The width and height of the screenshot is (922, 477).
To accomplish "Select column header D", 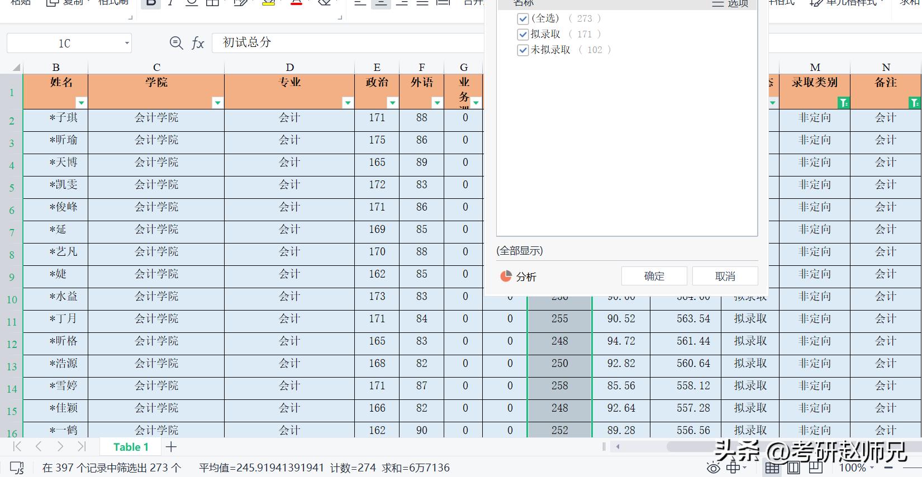I will pyautogui.click(x=289, y=67).
